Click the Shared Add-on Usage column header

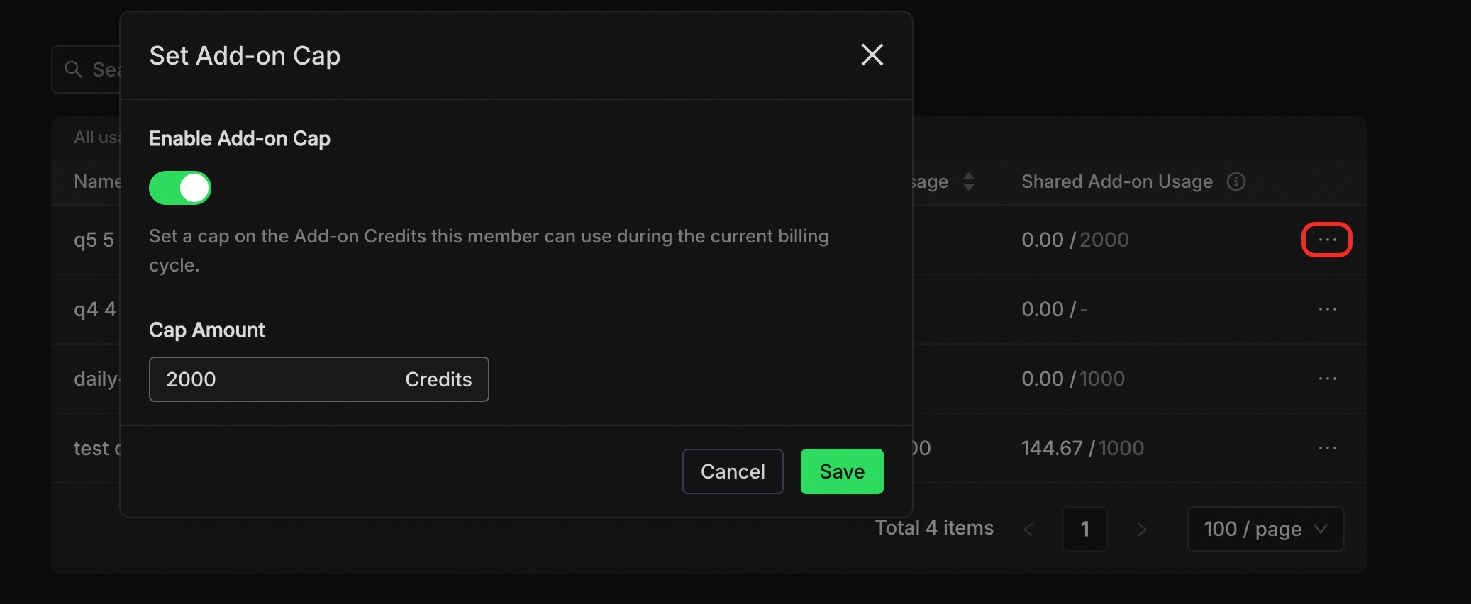(1116, 181)
